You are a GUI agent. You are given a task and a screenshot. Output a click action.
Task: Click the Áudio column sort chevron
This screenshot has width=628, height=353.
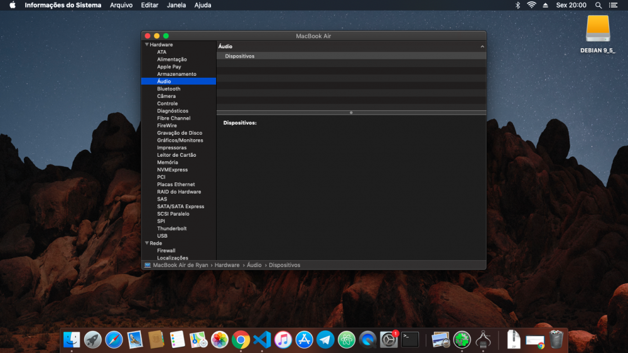[x=482, y=46]
